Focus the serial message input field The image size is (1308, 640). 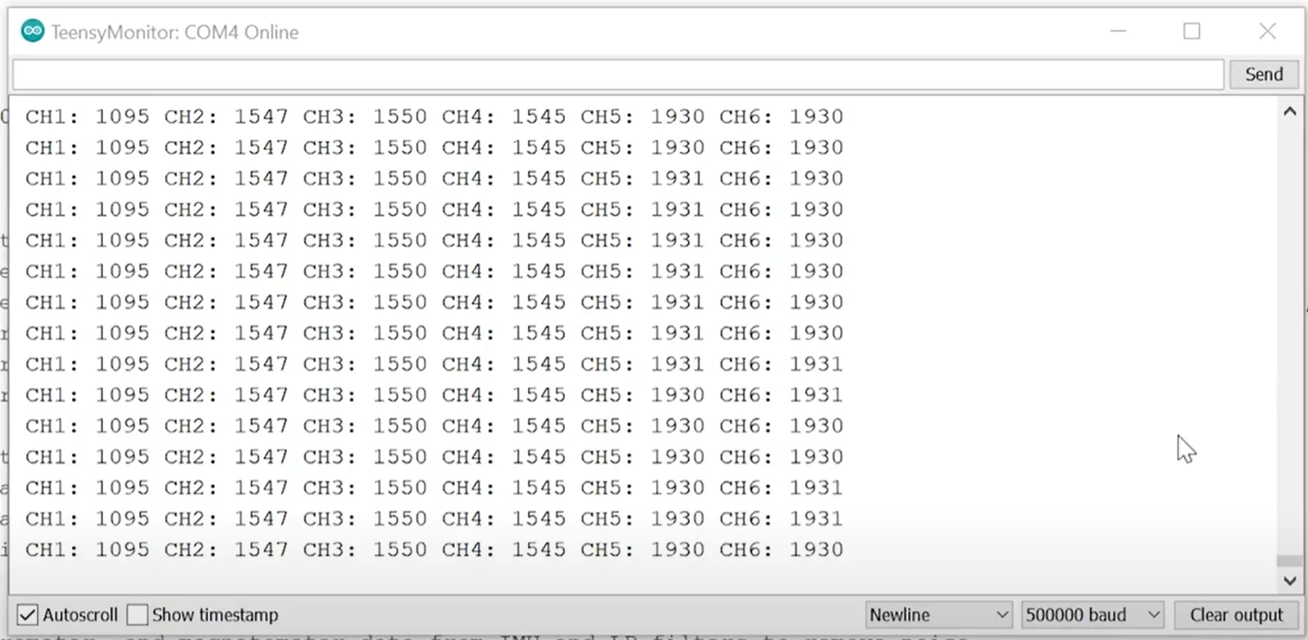pos(617,75)
